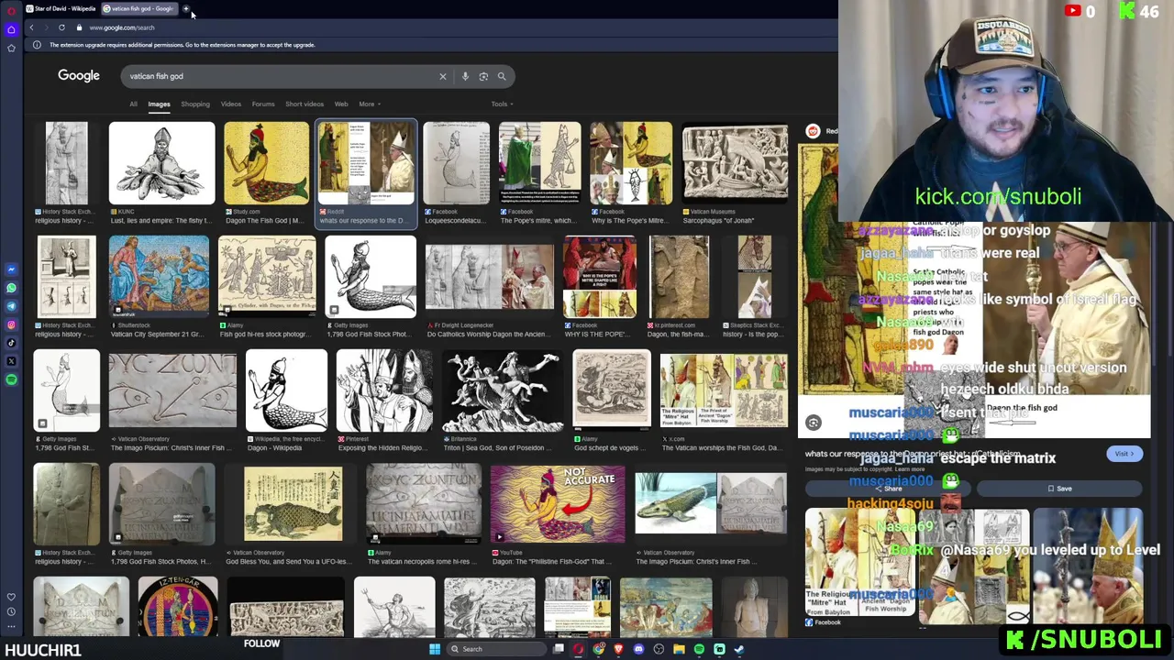Open Messenger from Opera sidebar

pos(11,269)
